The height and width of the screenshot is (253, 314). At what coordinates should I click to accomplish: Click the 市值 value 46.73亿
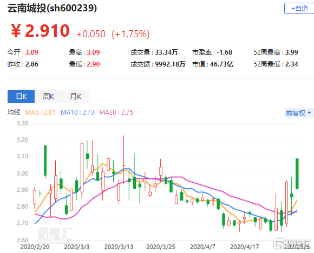pyautogui.click(x=221, y=64)
